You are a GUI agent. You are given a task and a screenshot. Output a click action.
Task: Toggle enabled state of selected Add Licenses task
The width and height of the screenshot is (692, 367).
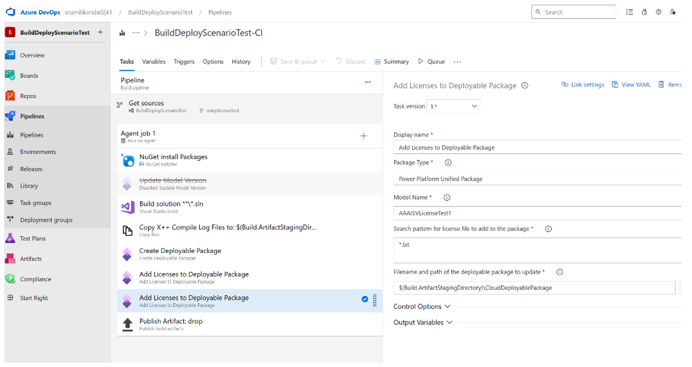(x=365, y=300)
